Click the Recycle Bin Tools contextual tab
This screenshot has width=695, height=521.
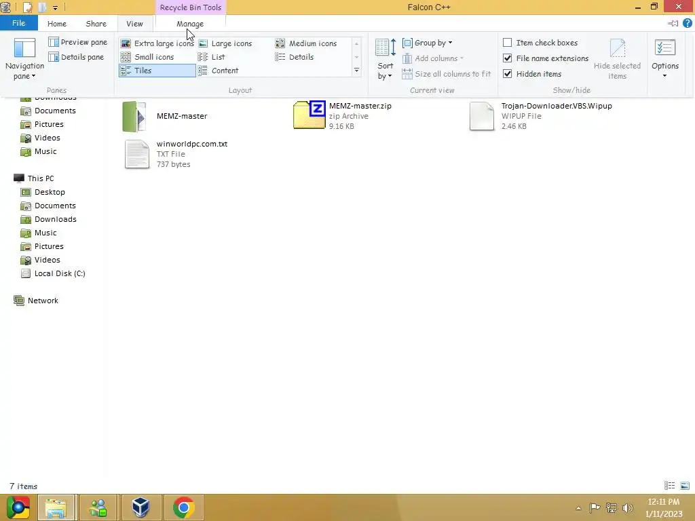(x=191, y=7)
